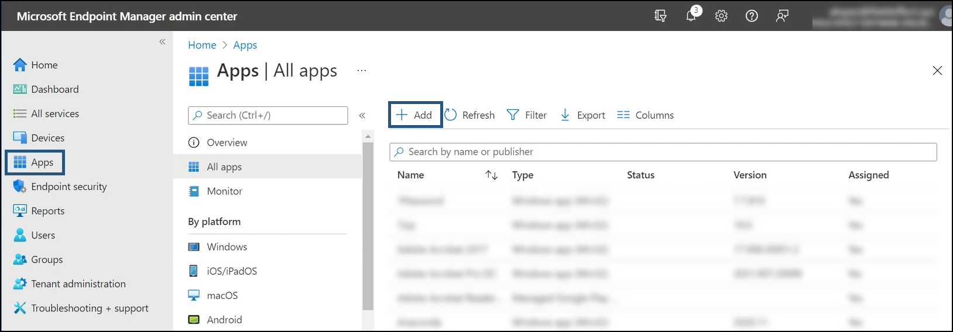Viewport: 953px width, 332px height.
Task: Click the Type column header
Action: (x=523, y=175)
